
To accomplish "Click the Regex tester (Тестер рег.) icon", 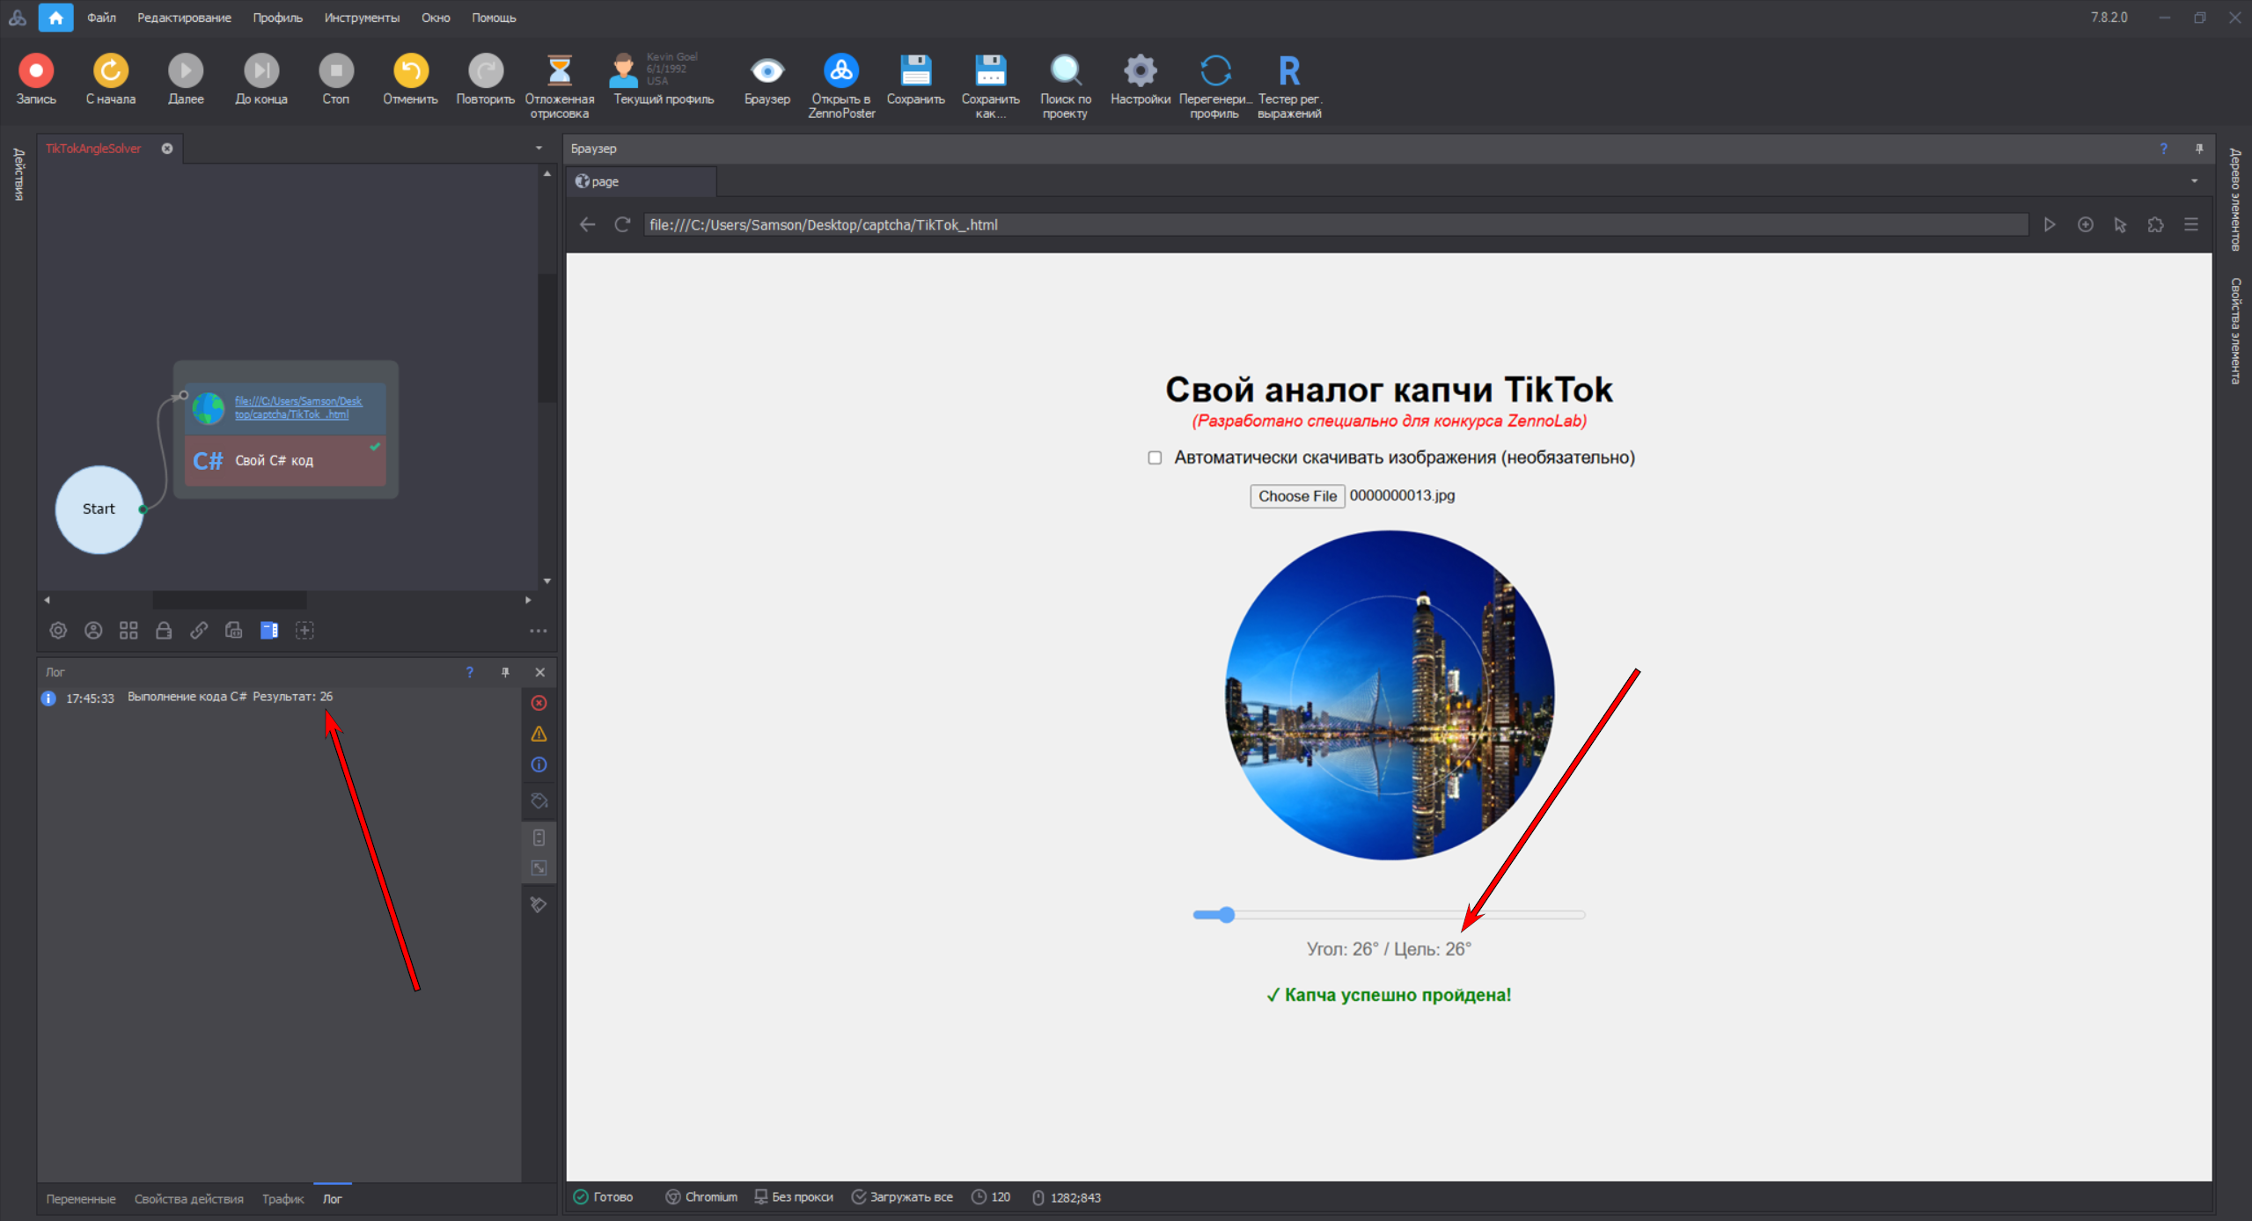I will coord(1288,70).
